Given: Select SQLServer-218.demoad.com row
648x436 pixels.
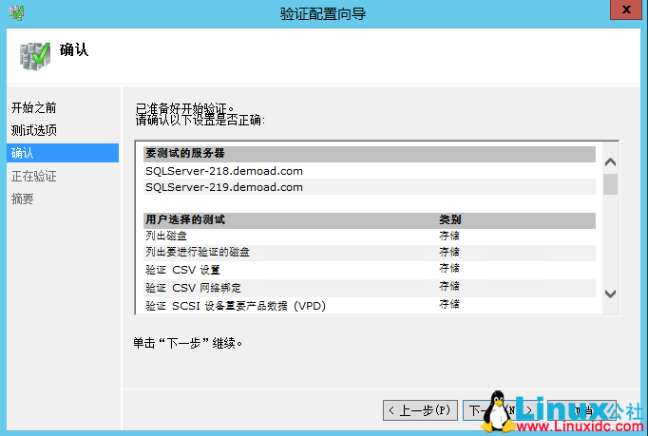Looking at the screenshot, I should [x=370, y=171].
